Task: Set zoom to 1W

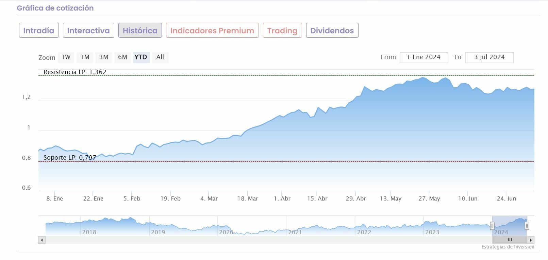Action: pyautogui.click(x=66, y=57)
